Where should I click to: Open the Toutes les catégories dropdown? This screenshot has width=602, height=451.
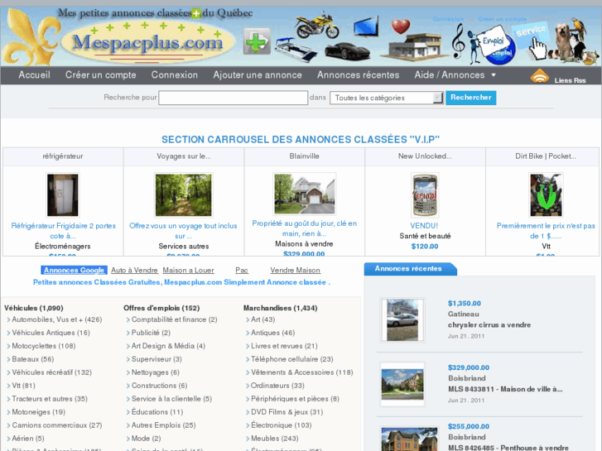pyautogui.click(x=387, y=98)
